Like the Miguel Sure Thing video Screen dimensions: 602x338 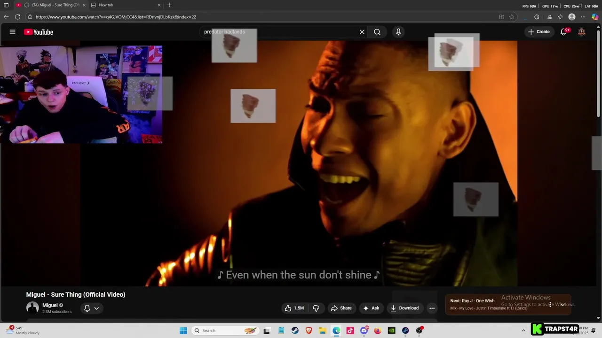pyautogui.click(x=294, y=308)
